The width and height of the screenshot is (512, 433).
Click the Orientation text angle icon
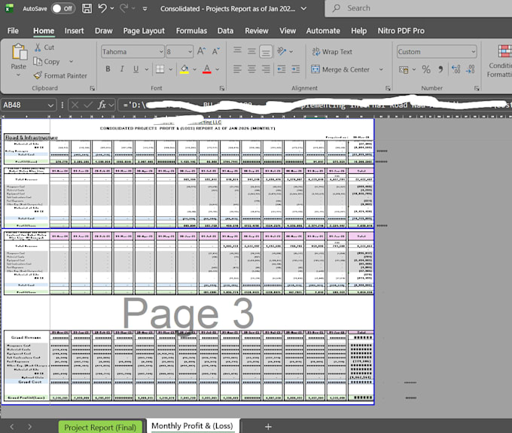coord(282,51)
